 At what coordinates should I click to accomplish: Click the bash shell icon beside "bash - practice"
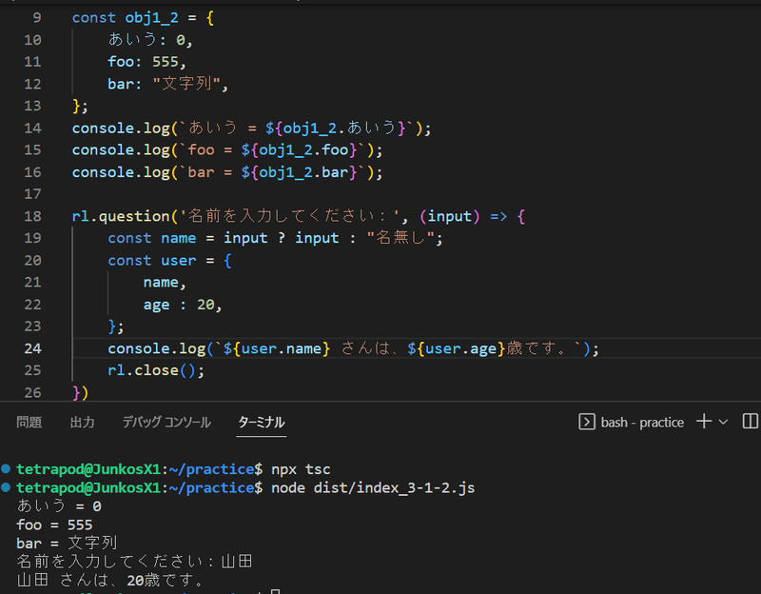pos(587,421)
